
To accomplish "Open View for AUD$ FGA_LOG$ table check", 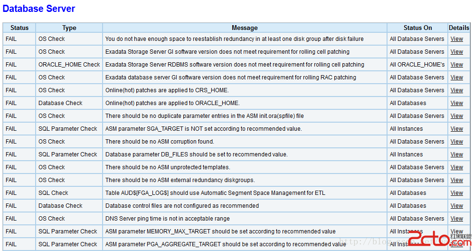I will (457, 193).
